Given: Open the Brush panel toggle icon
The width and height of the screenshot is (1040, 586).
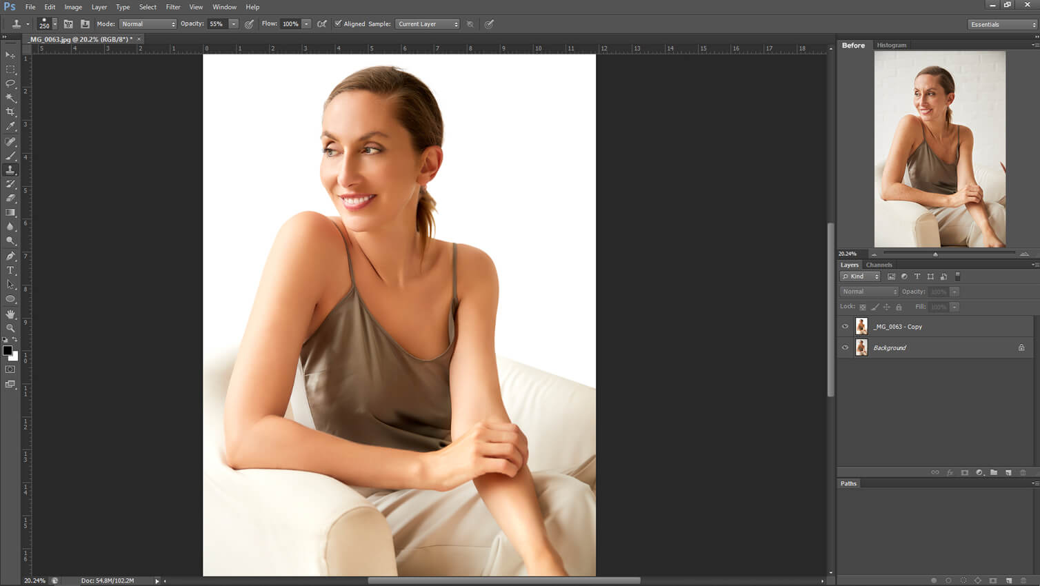Looking at the screenshot, I should pyautogui.click(x=68, y=24).
